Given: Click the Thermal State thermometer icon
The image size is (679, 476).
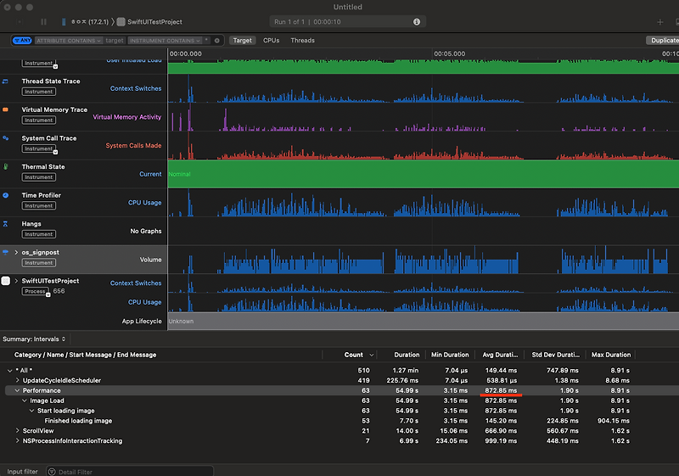Looking at the screenshot, I should (x=5, y=167).
